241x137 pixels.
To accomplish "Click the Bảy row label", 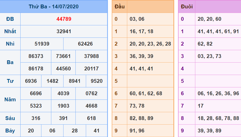I will (10, 131).
